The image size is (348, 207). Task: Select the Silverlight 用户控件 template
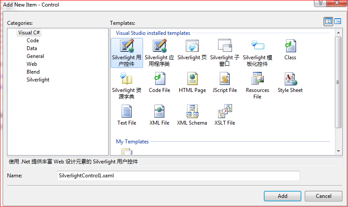[127, 53]
